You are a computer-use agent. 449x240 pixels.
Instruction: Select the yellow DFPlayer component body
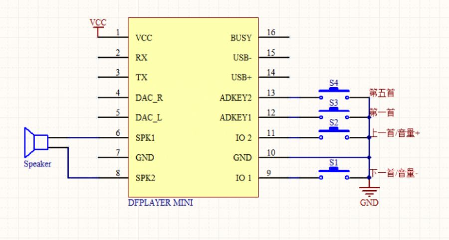[x=193, y=108]
